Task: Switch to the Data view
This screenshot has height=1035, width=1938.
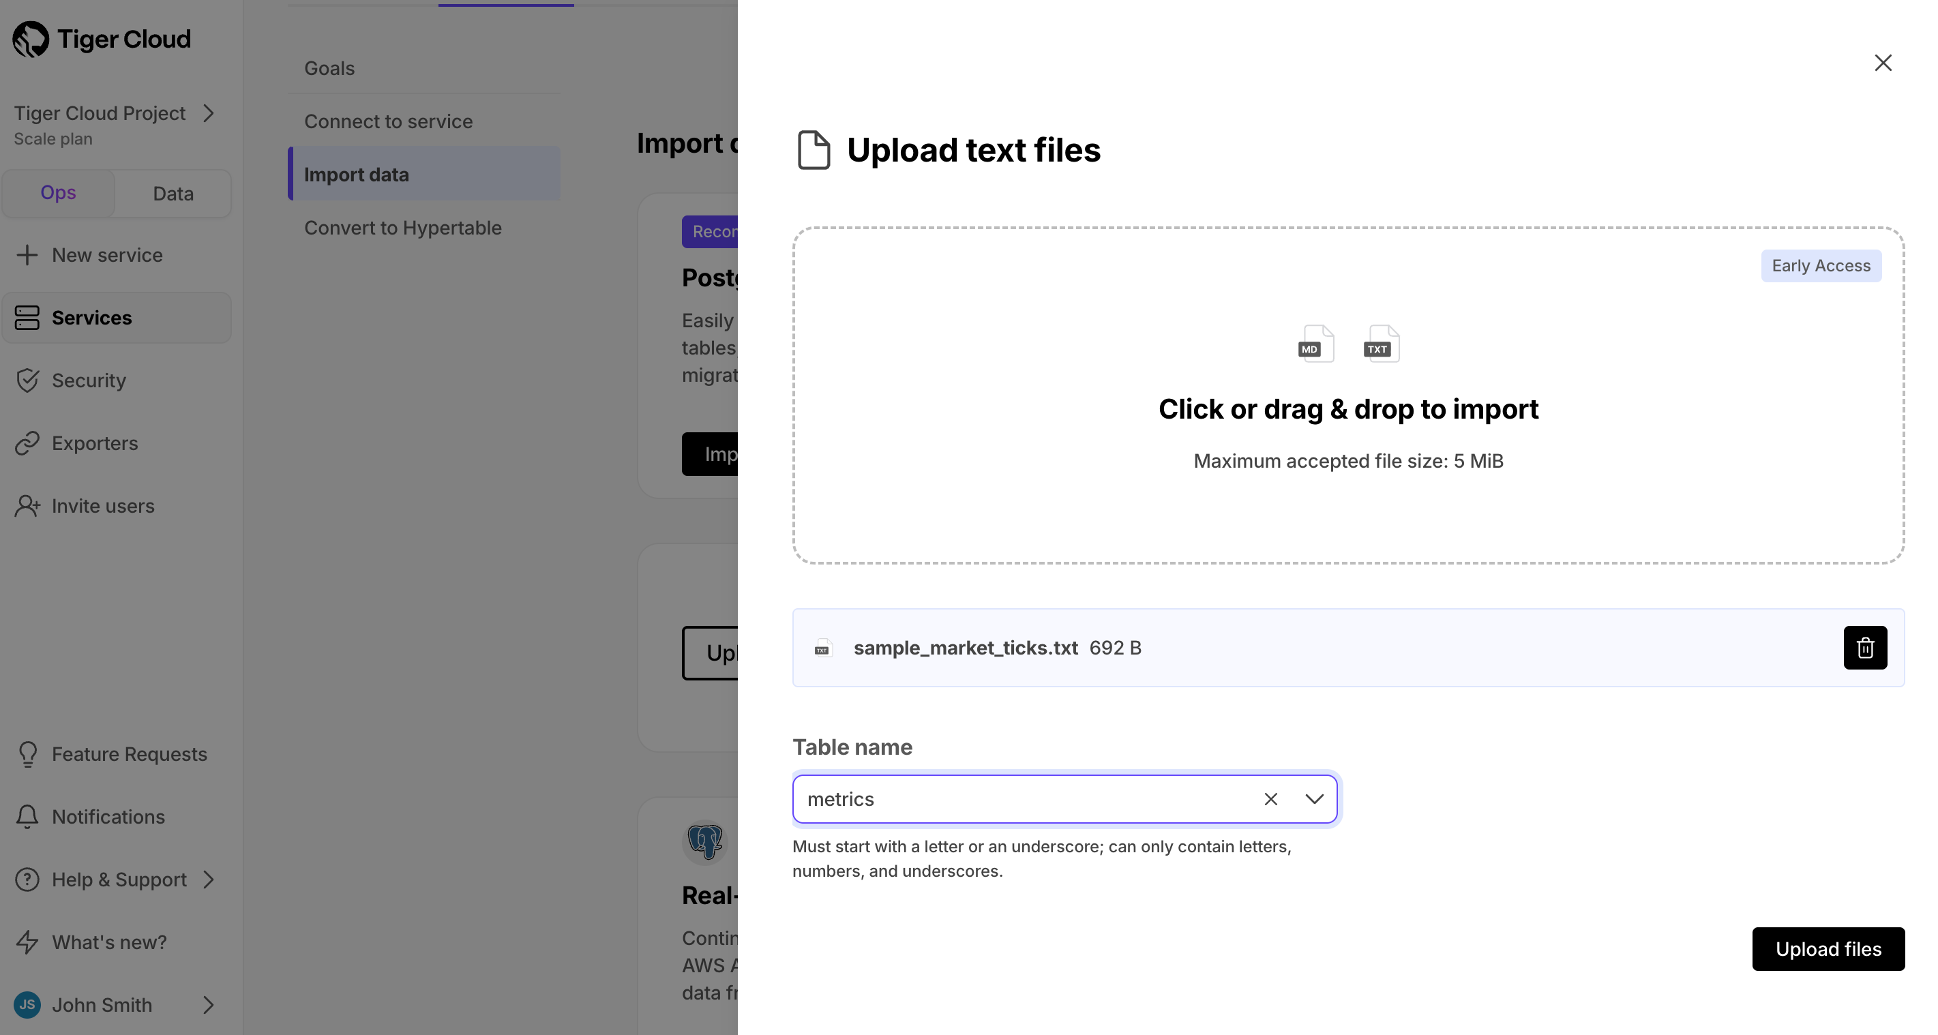Action: 173,192
